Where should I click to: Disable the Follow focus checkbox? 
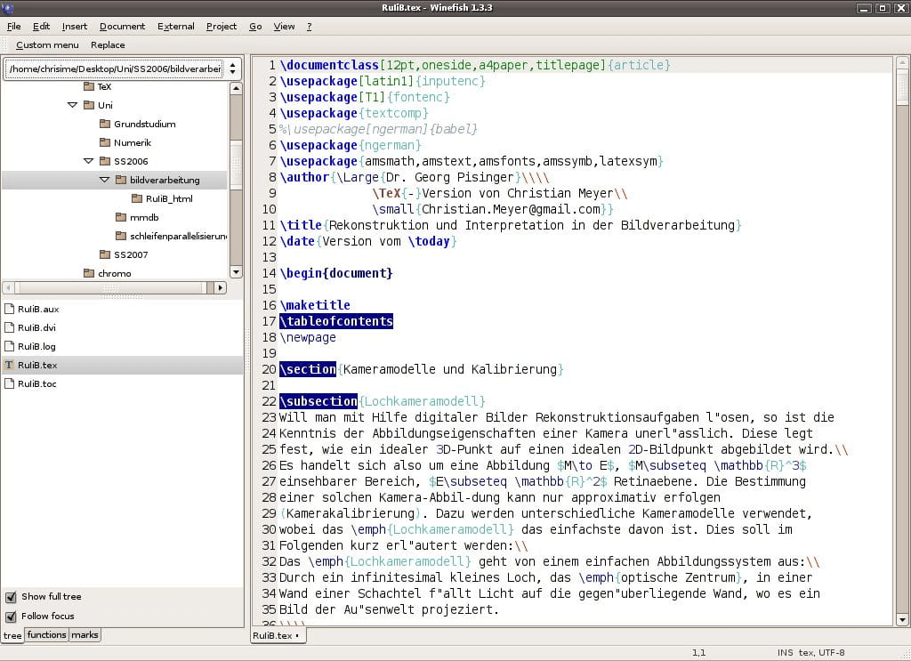click(x=11, y=617)
